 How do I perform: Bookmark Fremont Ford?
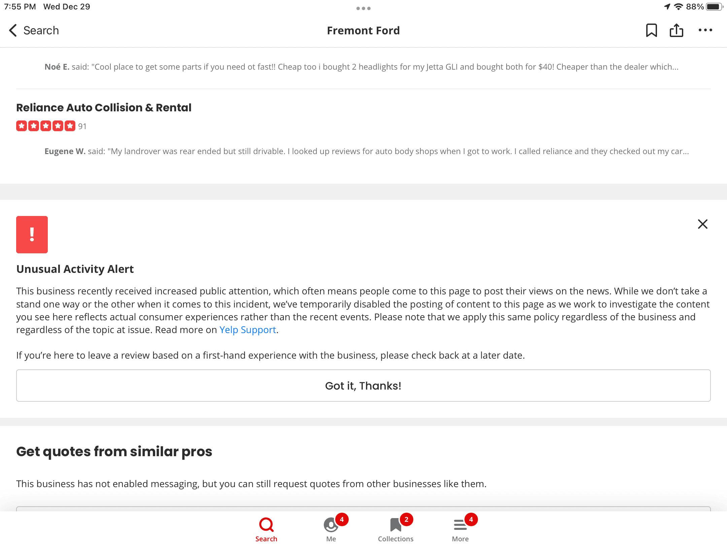coord(651,30)
